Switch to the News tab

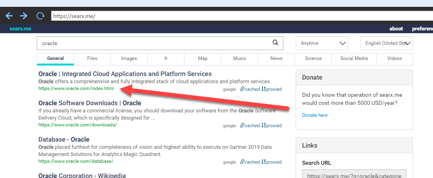pyautogui.click(x=277, y=58)
